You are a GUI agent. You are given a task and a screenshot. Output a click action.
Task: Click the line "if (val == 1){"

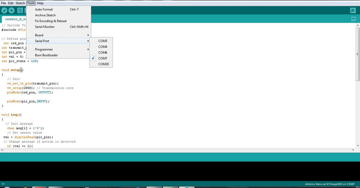(x=20, y=146)
